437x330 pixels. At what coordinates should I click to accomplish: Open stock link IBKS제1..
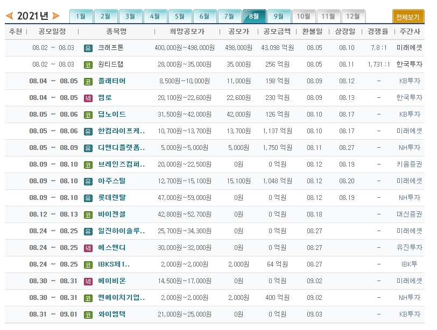[x=114, y=264]
